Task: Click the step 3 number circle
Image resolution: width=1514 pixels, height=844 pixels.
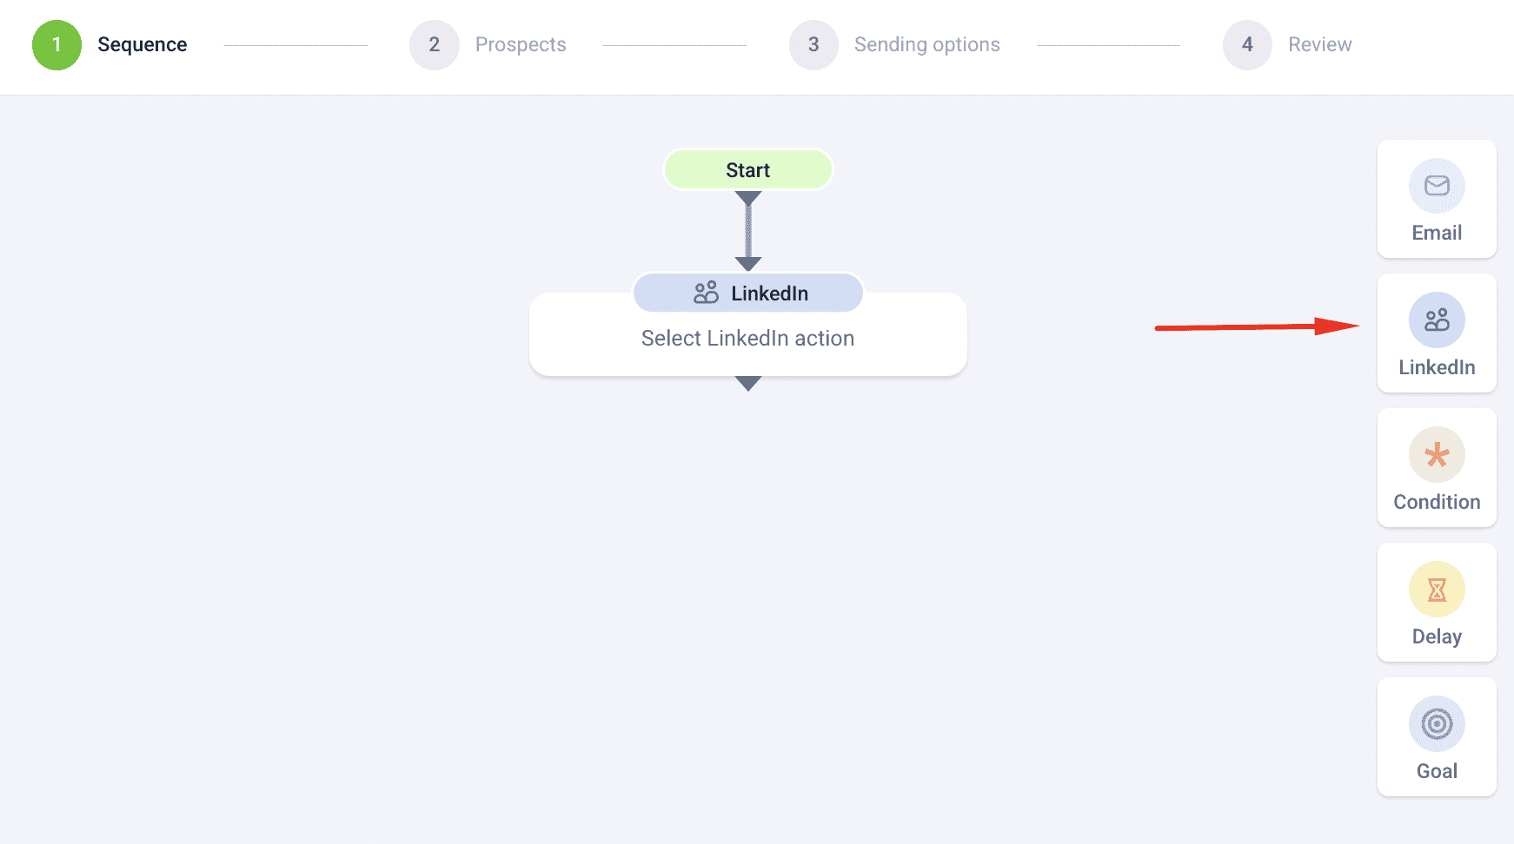Action: tap(813, 45)
